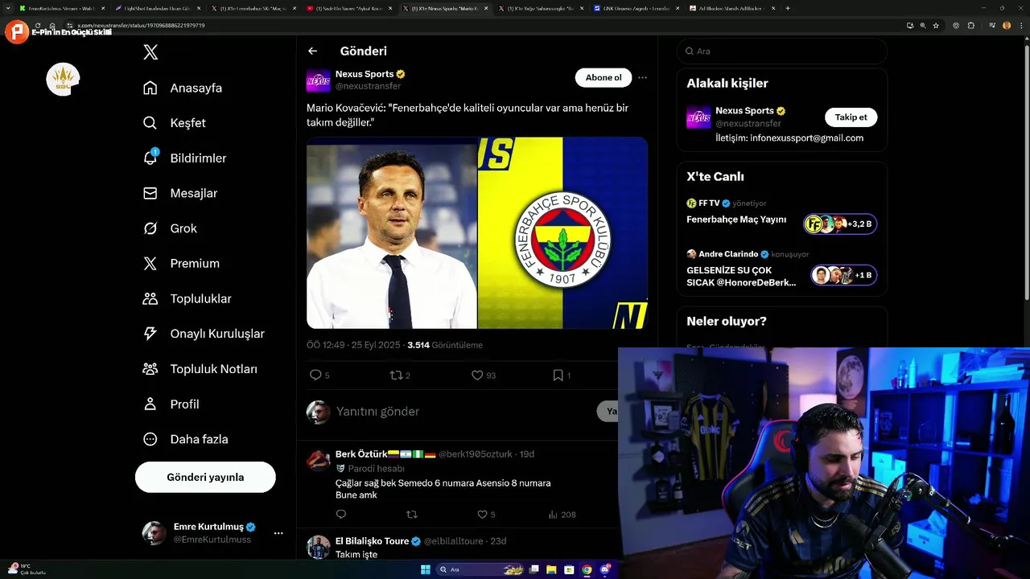Bookmark this page with the star icon
1030x579 pixels.
click(x=936, y=26)
